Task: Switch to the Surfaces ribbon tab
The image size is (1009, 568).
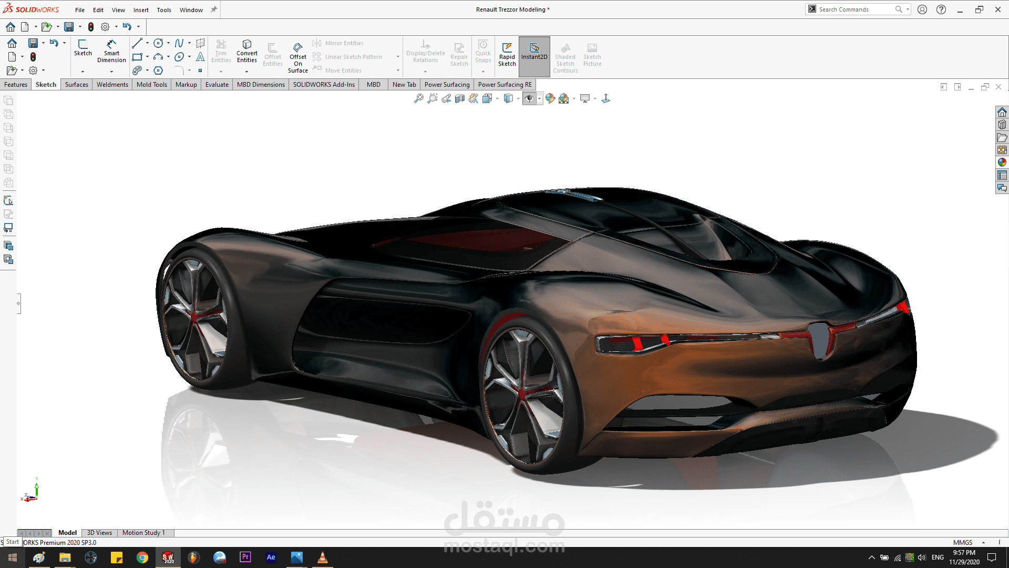Action: click(x=76, y=85)
